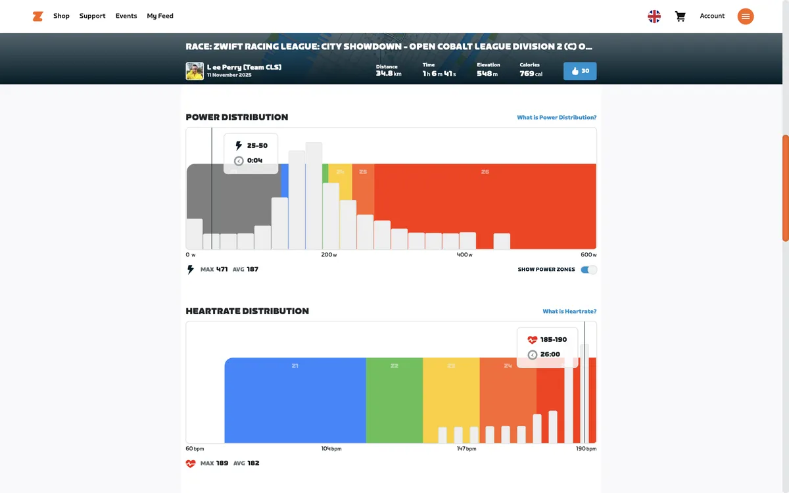Open the shopping cart icon
This screenshot has height=493, width=789.
pyautogui.click(x=681, y=16)
